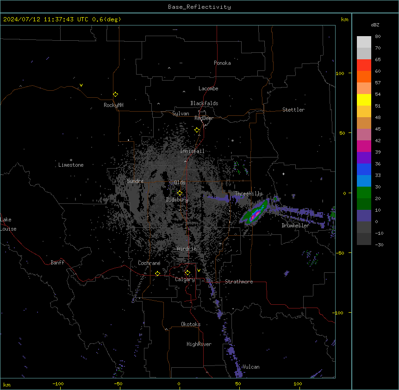Screen dimensions: 399x390
Task: Select the lightest gray 70-80 dBZ legend swatch
Action: (x=364, y=42)
